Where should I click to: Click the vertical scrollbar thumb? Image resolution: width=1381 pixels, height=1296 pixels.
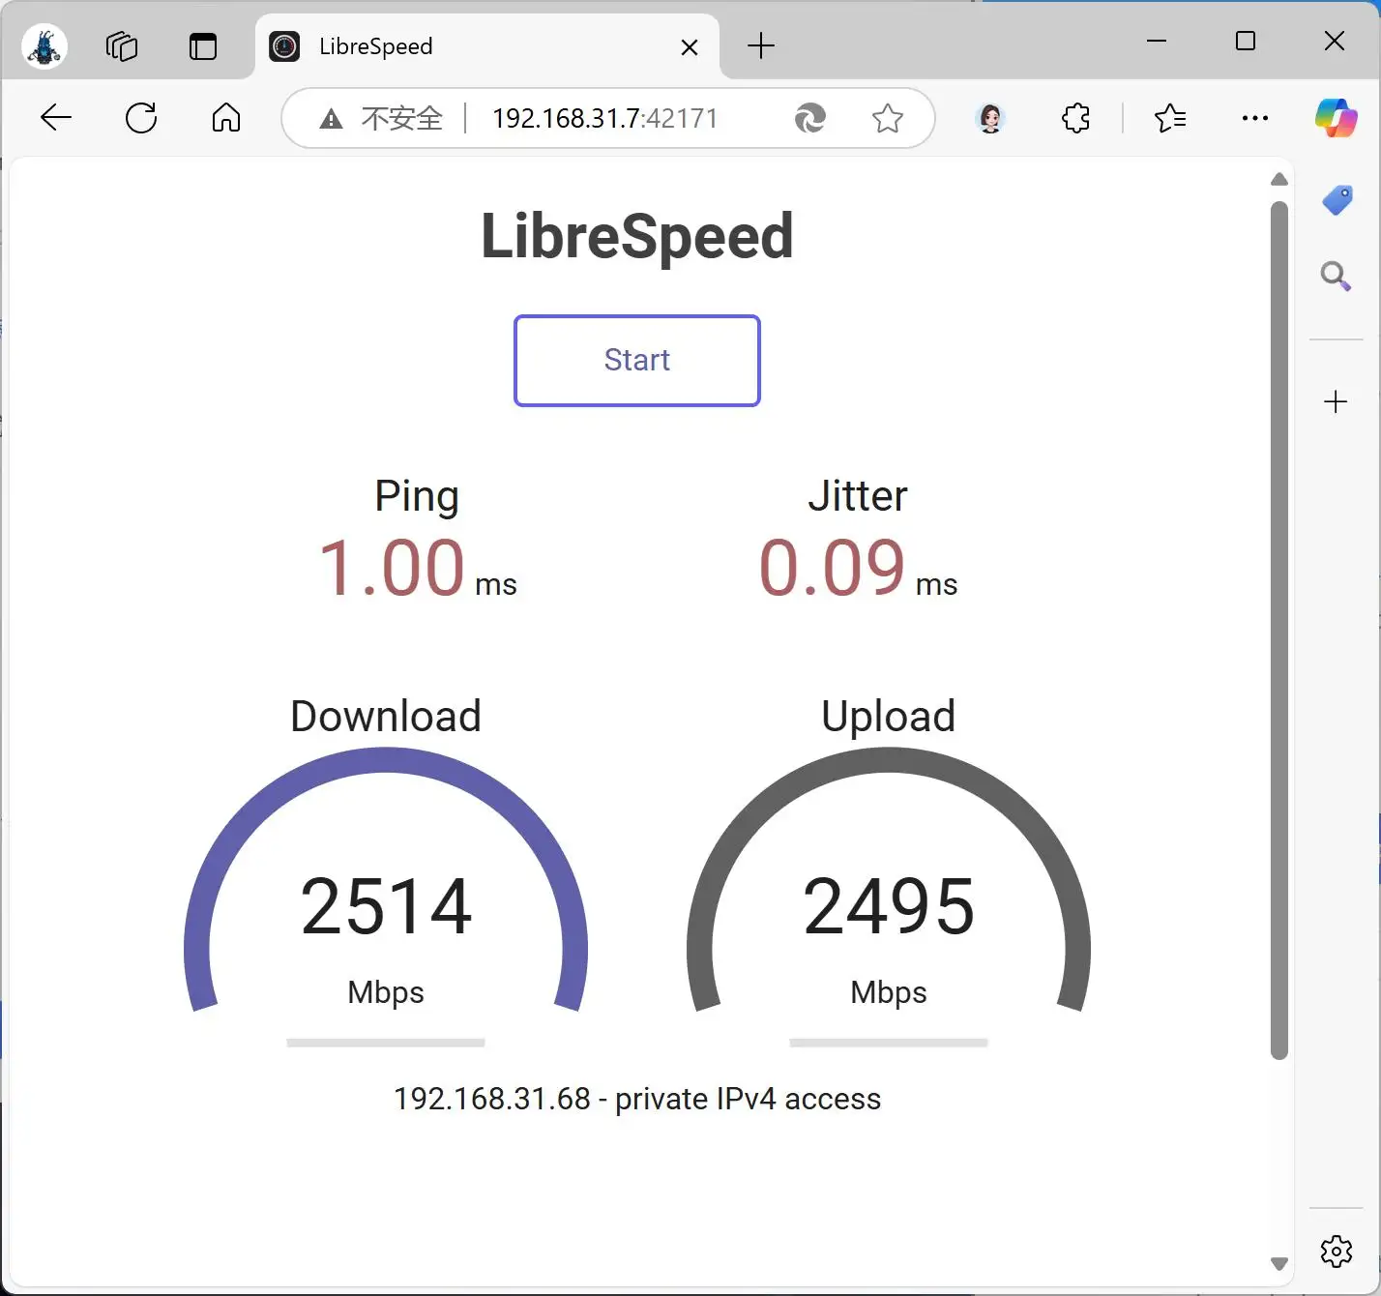(1279, 631)
